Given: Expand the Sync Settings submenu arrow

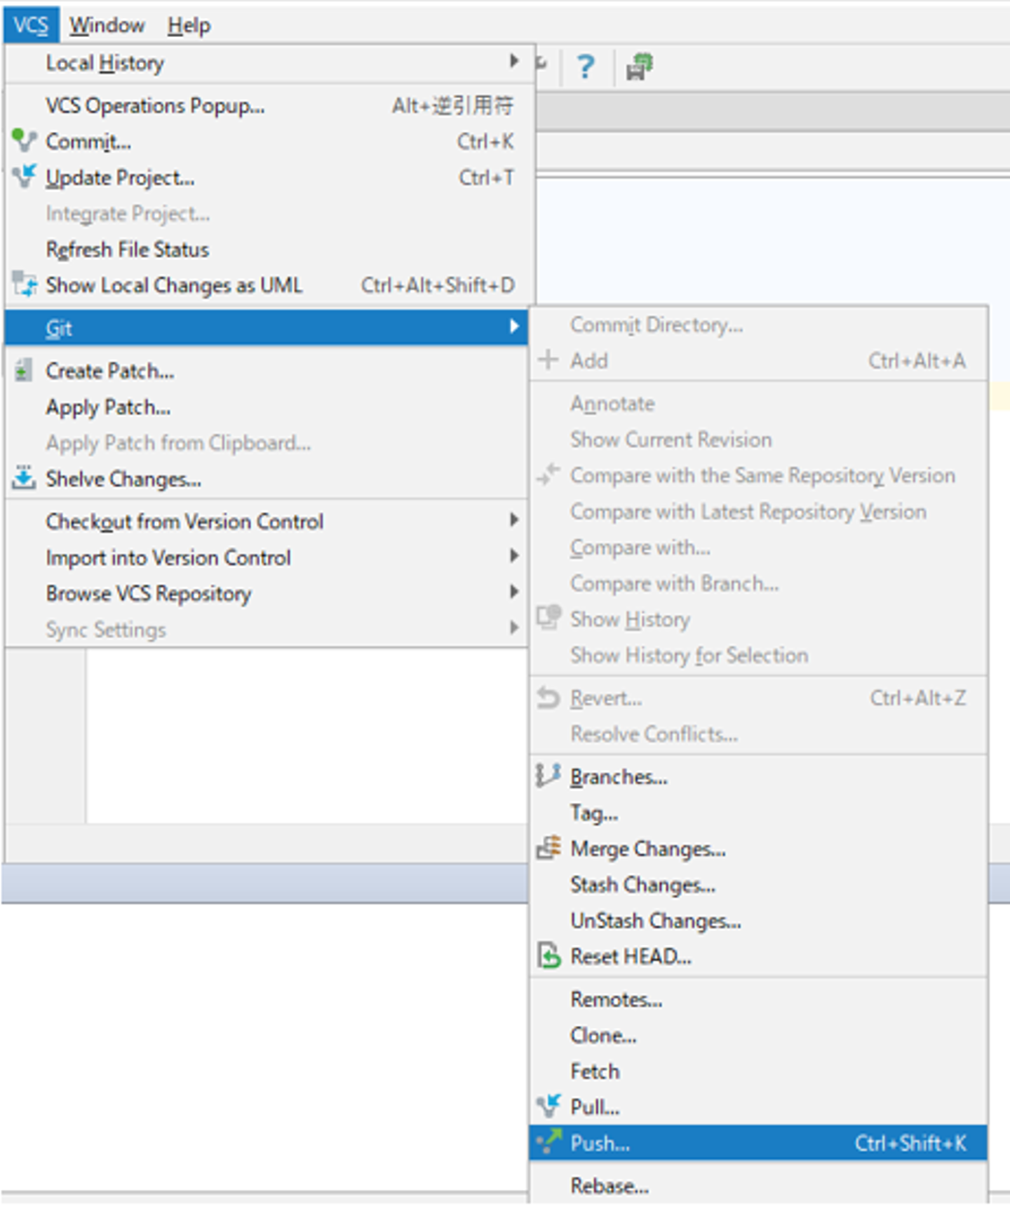Looking at the screenshot, I should coord(514,628).
